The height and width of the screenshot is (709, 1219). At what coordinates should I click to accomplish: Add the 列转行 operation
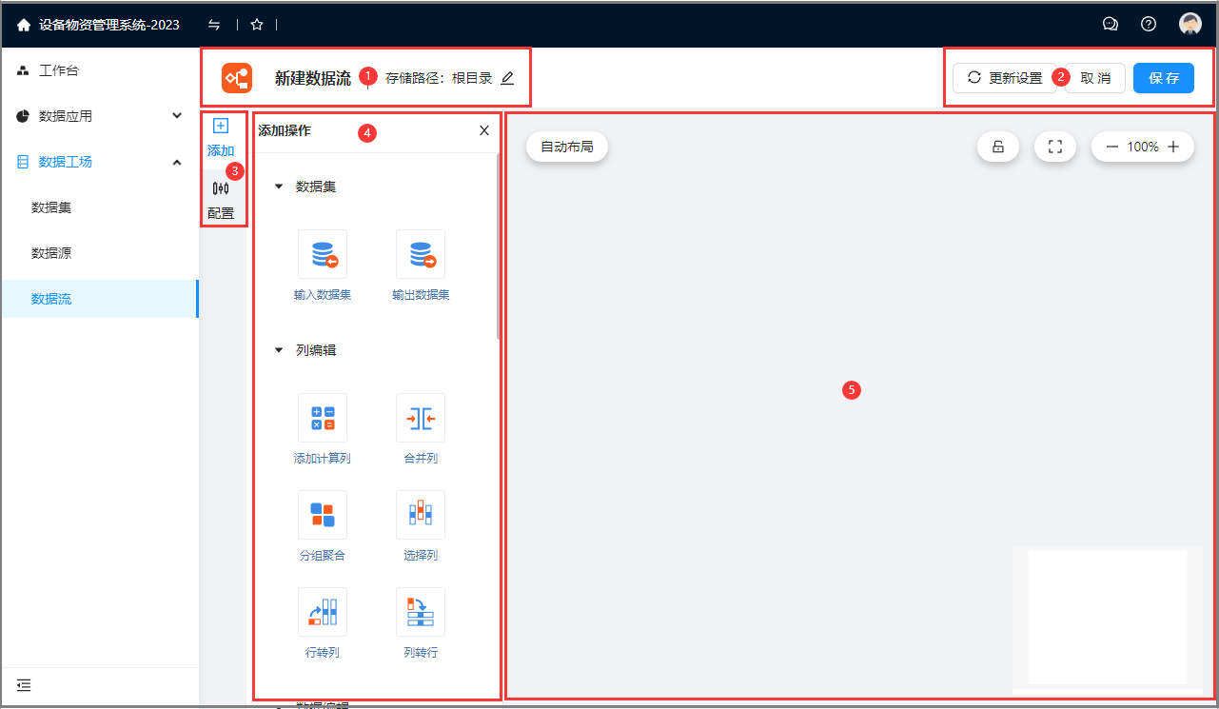pos(421,612)
